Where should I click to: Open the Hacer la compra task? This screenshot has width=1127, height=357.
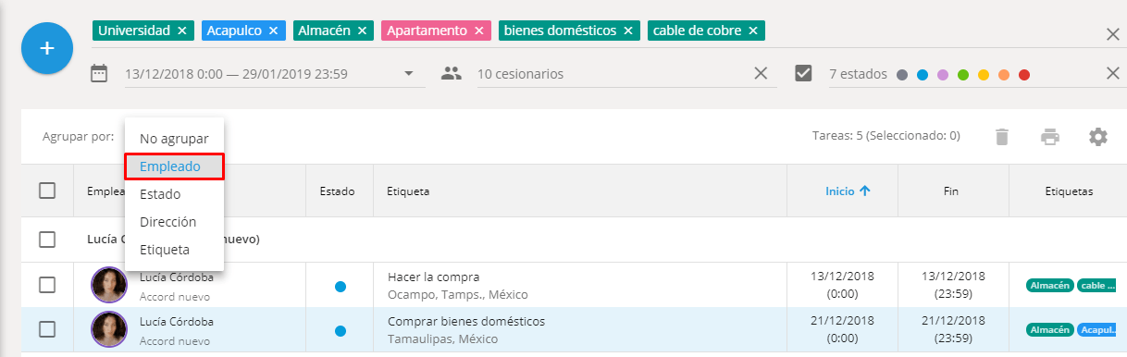click(434, 277)
